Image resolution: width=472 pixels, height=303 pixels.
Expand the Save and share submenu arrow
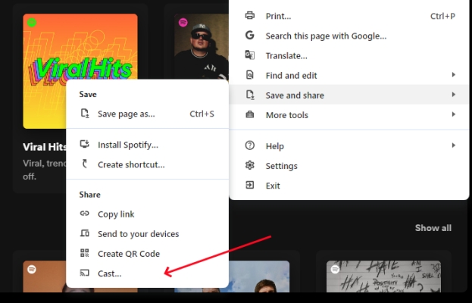[x=454, y=95]
